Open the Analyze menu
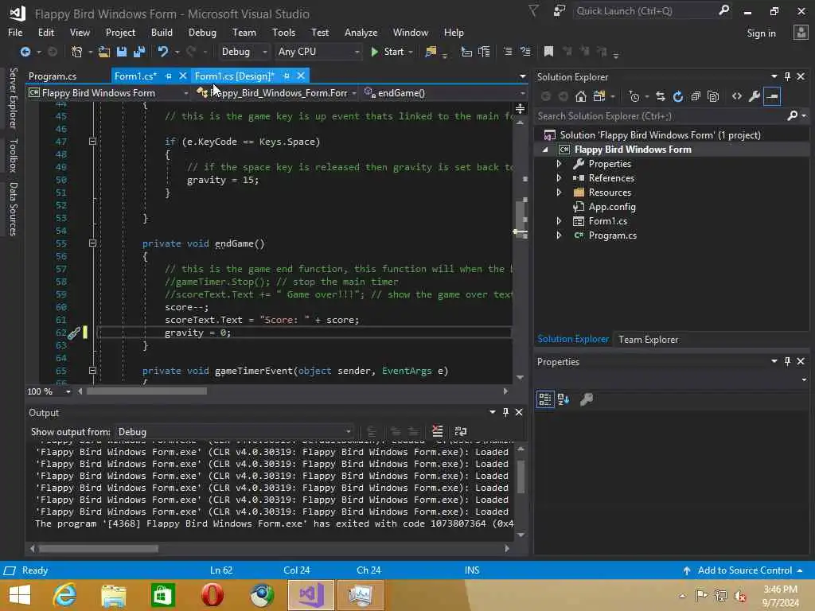 click(361, 32)
